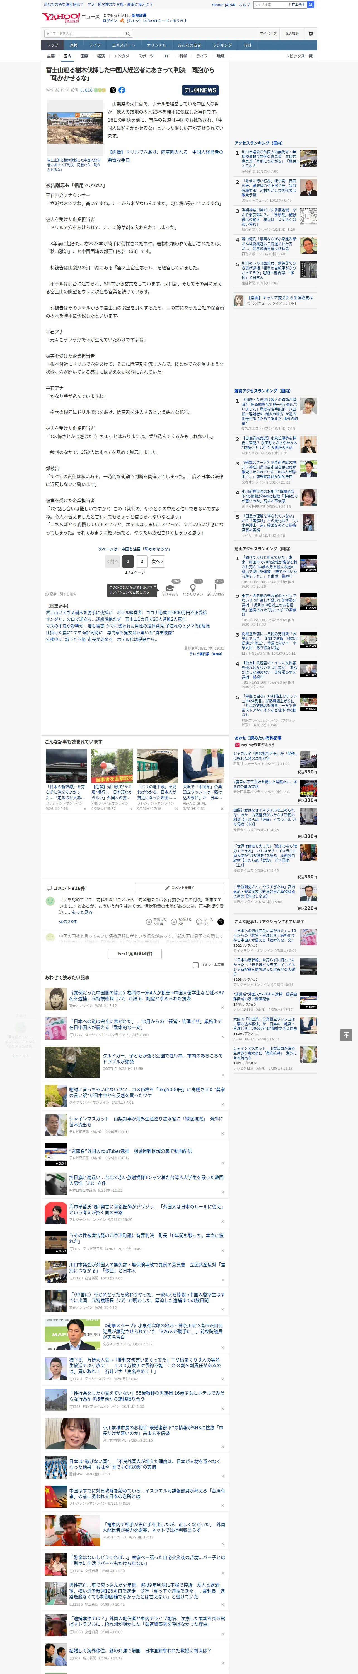Click the トピックス一覧 link
Viewport: 358px width, 1674px height.
pos(299,56)
